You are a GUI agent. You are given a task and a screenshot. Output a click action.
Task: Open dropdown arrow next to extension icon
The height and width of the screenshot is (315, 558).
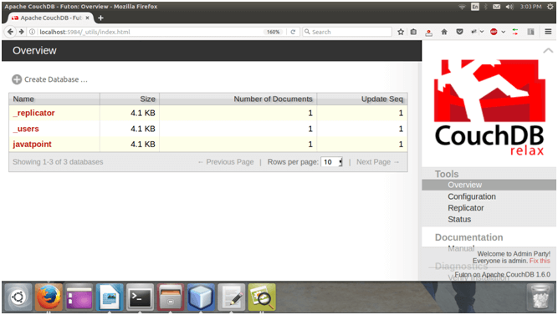pos(482,32)
